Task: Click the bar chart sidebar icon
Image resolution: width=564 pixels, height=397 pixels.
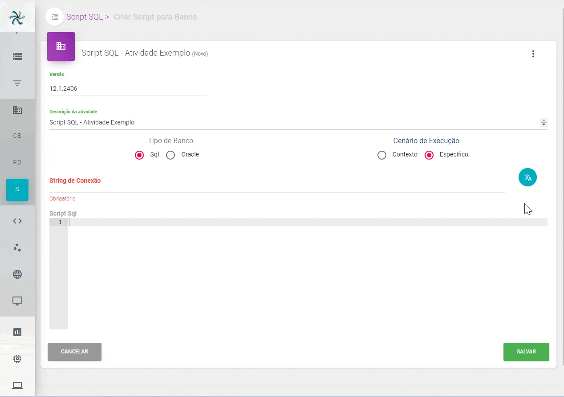Action: (x=17, y=332)
